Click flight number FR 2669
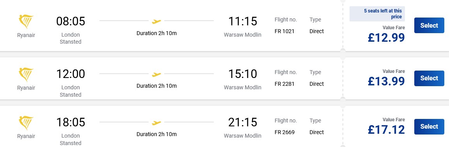Image resolution: width=449 pixels, height=147 pixels. [284, 133]
